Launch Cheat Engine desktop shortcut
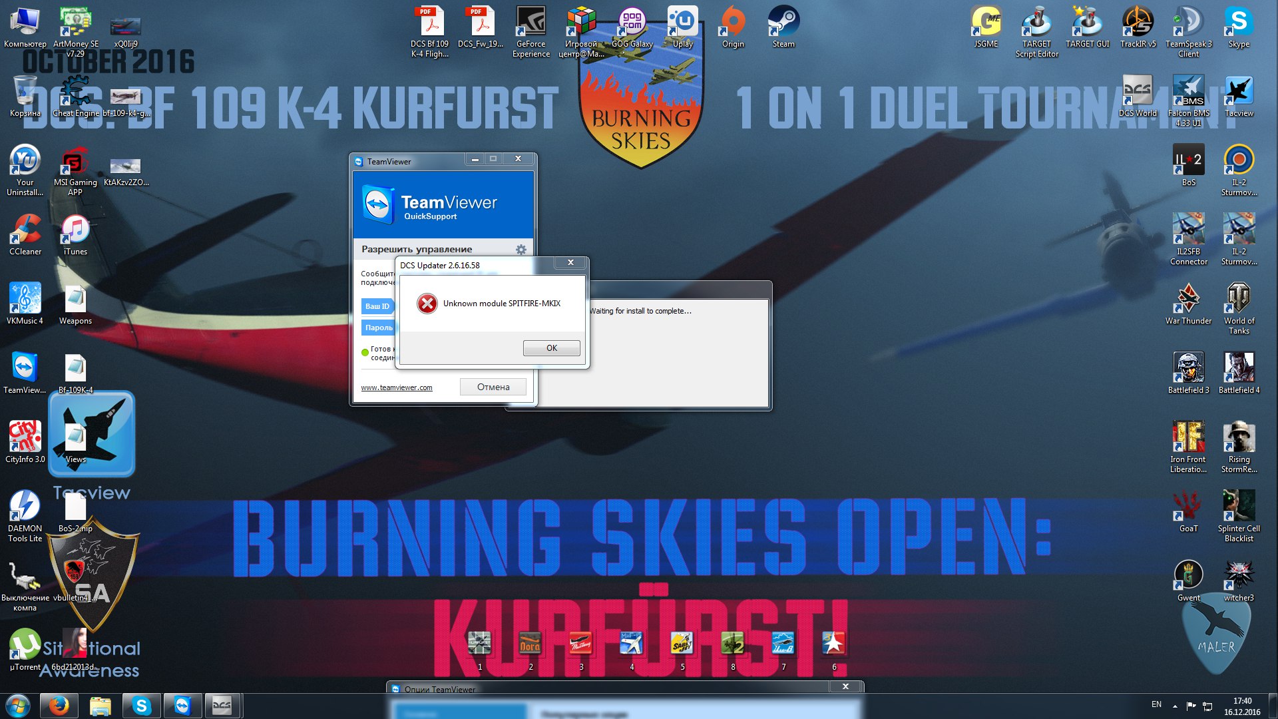This screenshot has height=719, width=1278. click(x=75, y=97)
